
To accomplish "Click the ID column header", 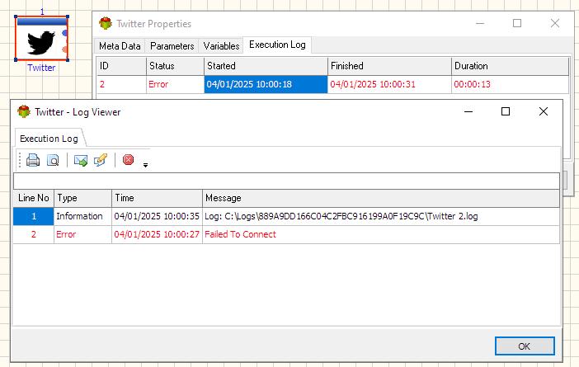I will (121, 66).
